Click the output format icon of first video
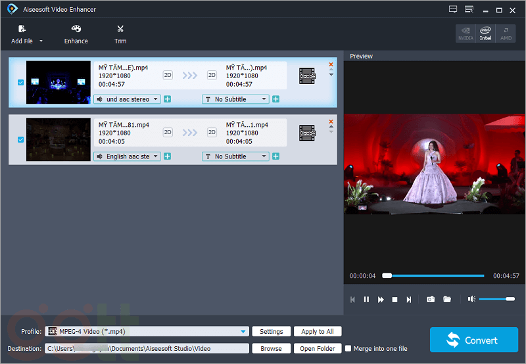 tap(307, 76)
